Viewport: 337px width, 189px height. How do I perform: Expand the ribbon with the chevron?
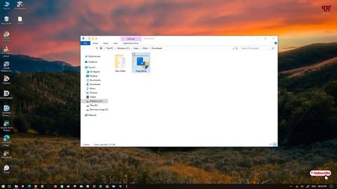pos(272,43)
